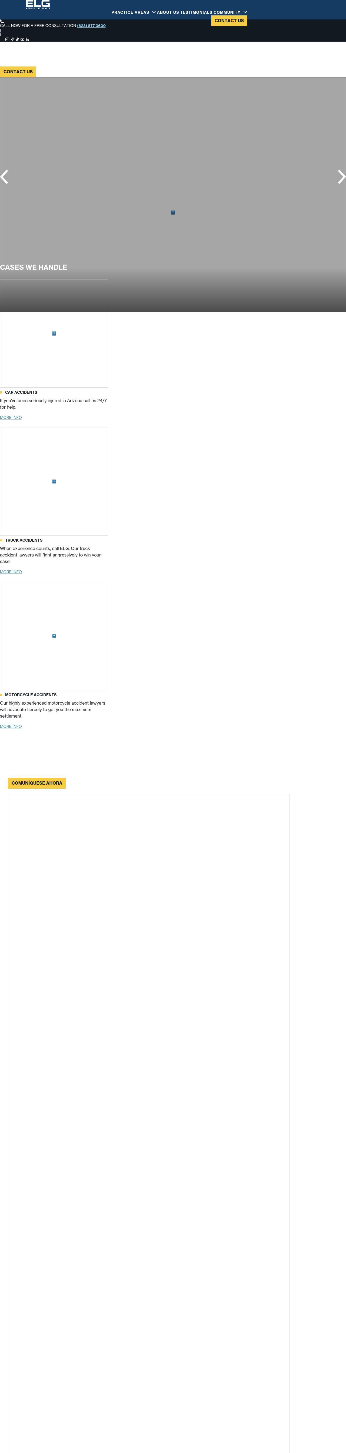
Task: Click the Contact Us button in header
Action: coord(229,21)
